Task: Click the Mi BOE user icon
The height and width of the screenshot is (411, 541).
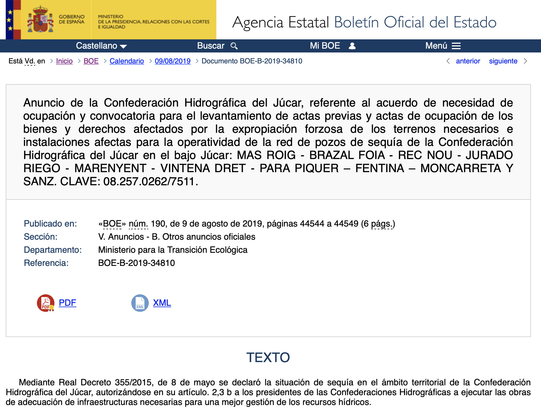Action: tap(352, 46)
